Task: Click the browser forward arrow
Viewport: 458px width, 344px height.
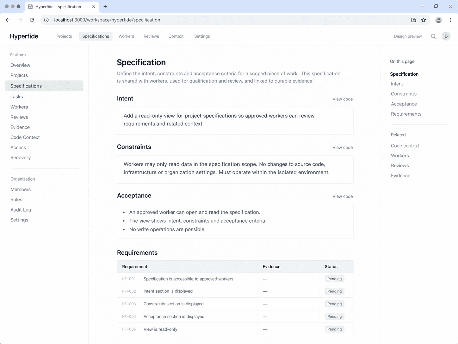Action: (20, 20)
